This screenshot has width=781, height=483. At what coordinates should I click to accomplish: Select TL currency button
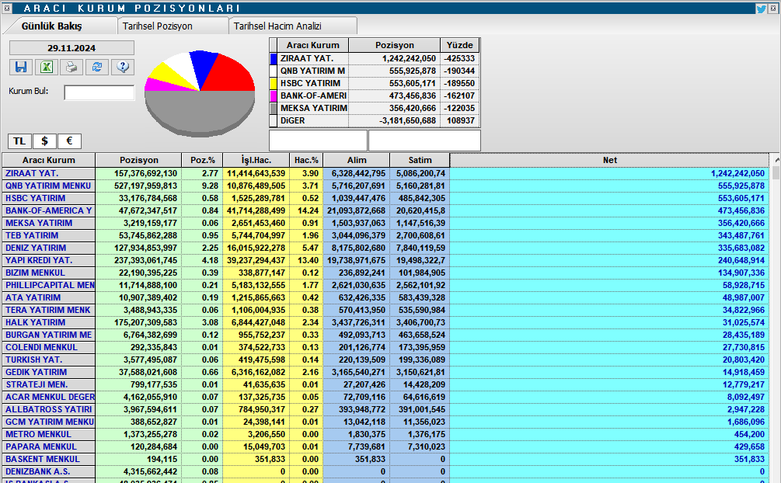[19, 141]
